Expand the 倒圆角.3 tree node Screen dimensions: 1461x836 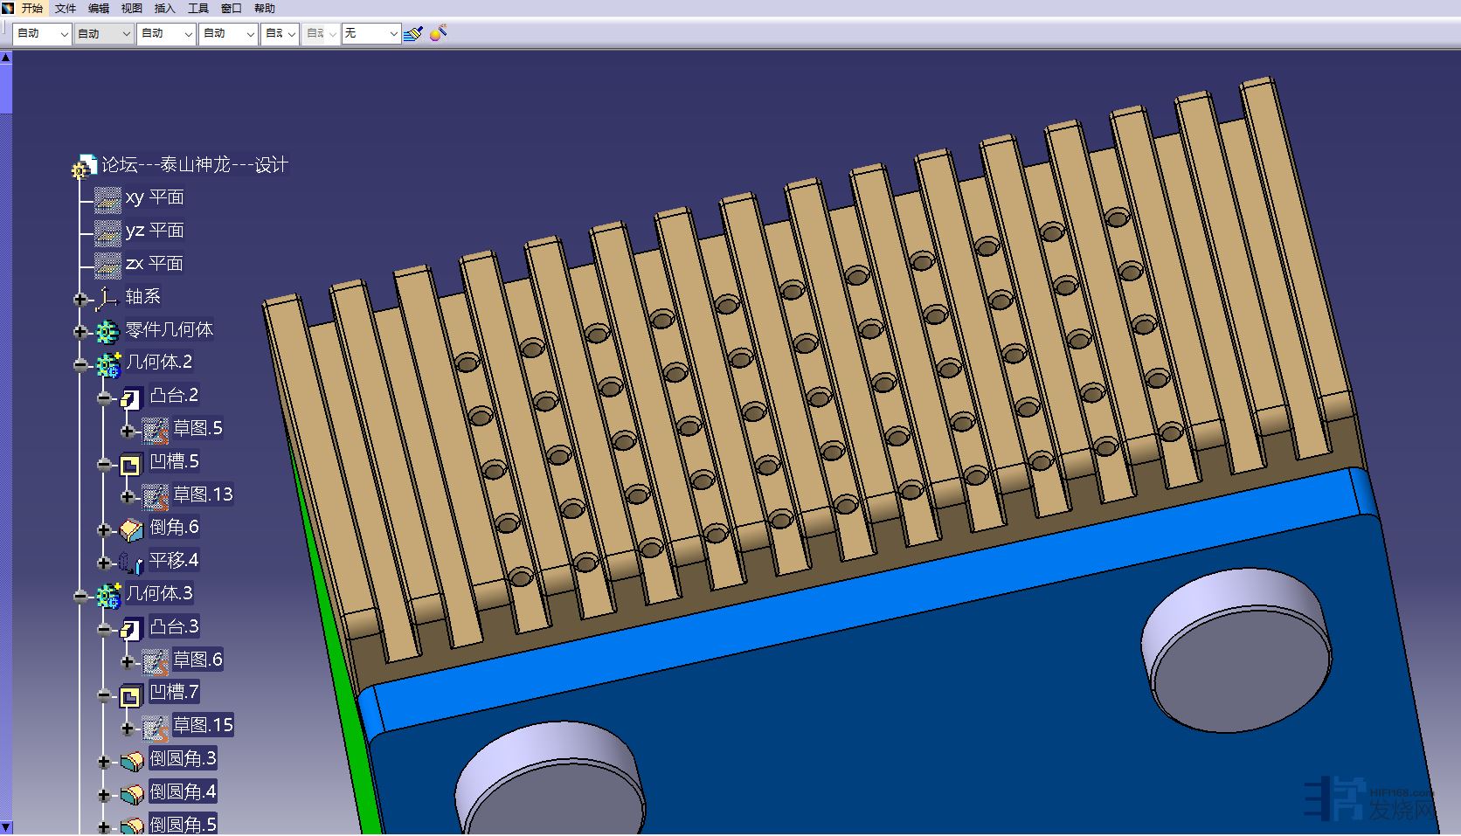[x=104, y=762]
